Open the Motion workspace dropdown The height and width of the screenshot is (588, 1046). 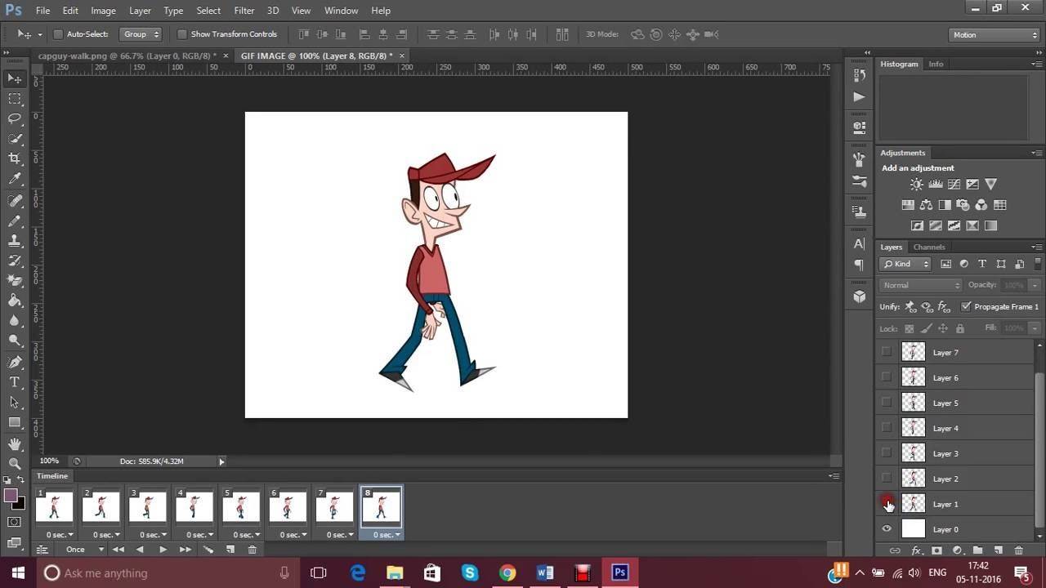tap(994, 35)
